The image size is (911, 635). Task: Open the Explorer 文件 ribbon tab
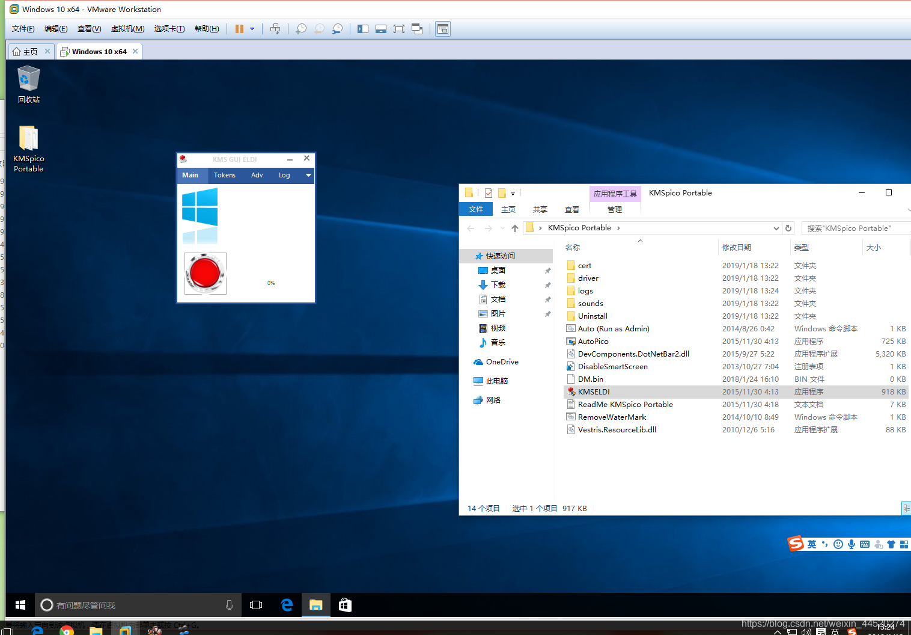coord(476,209)
